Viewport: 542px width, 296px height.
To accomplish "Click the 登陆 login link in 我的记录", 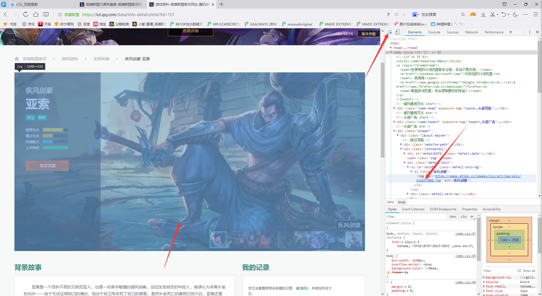I will 304,288.
